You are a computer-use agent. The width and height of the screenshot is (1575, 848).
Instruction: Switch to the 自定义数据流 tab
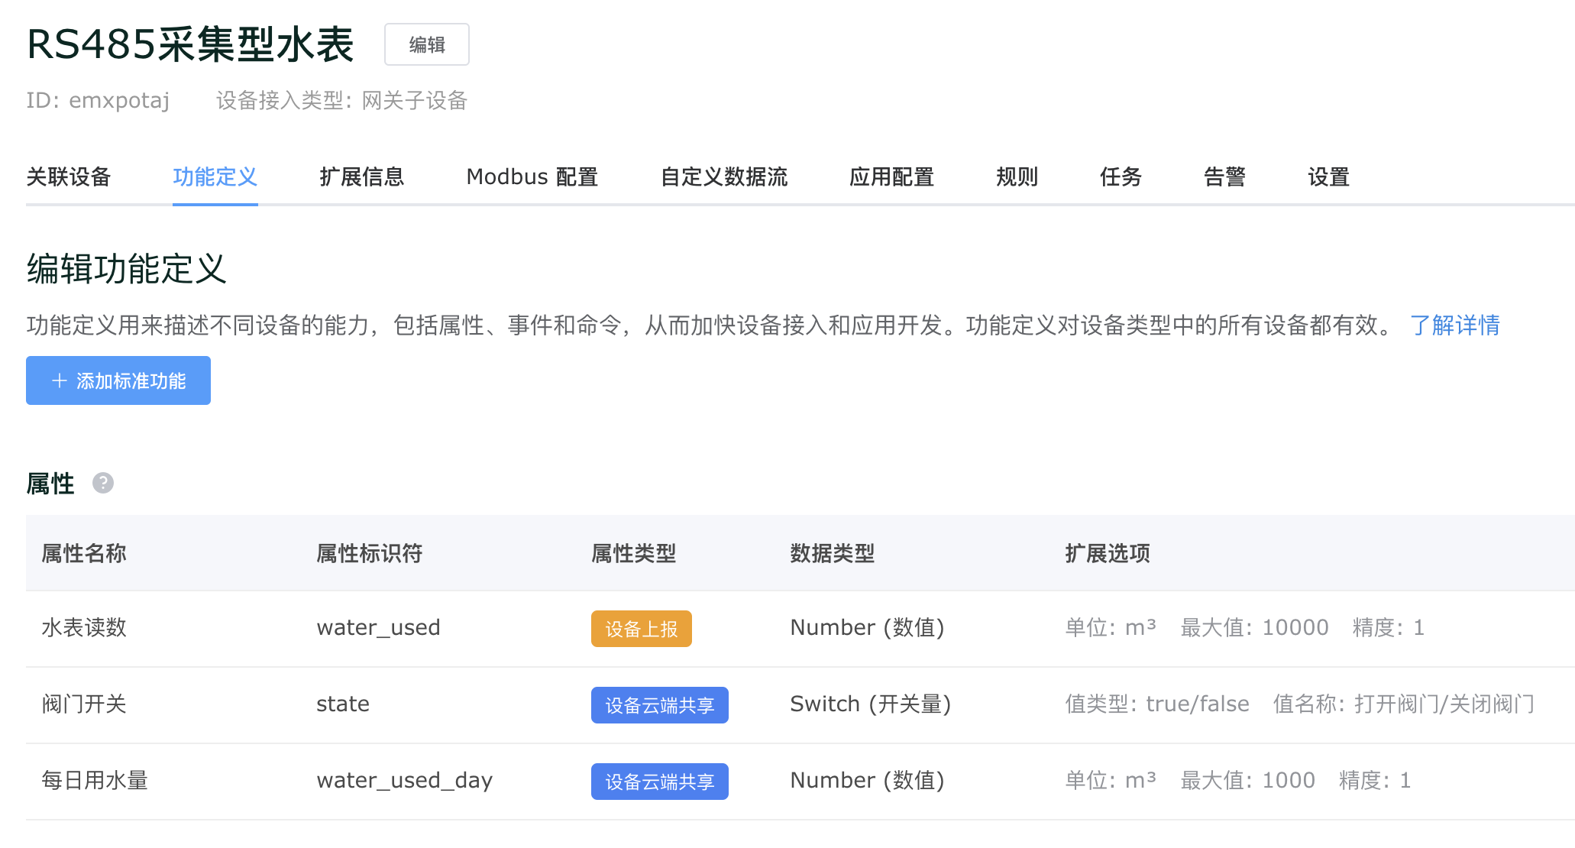click(723, 177)
